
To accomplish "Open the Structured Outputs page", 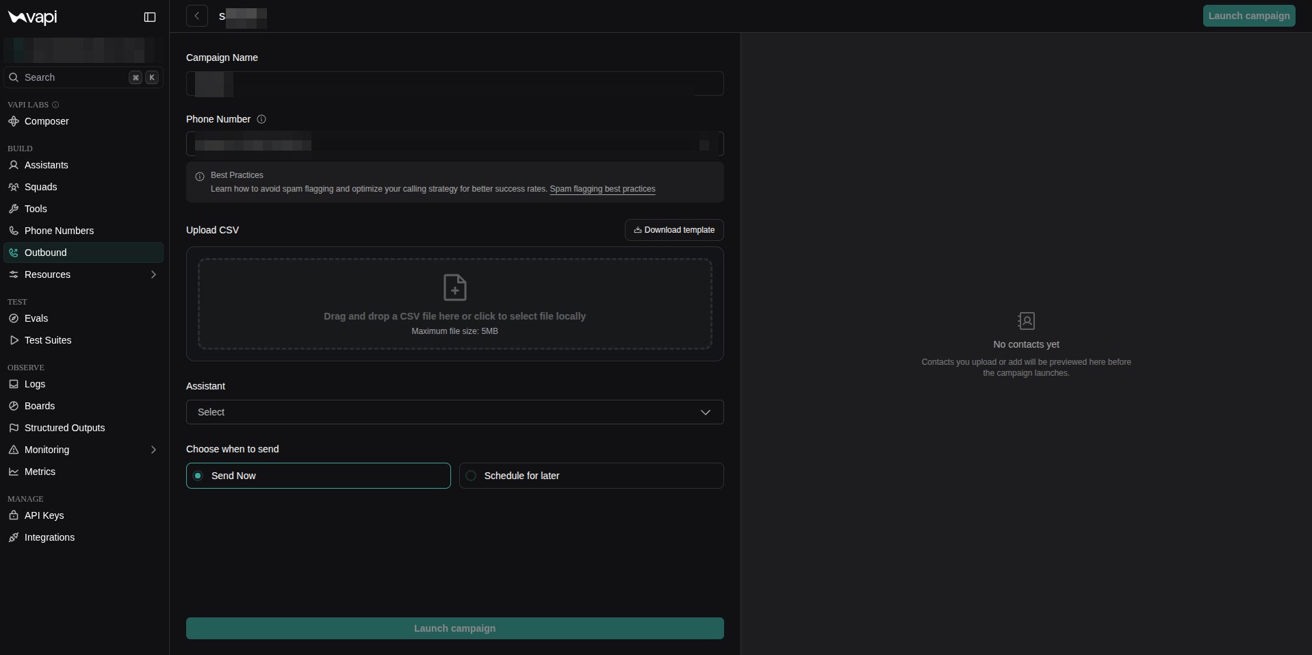I will tap(83, 428).
